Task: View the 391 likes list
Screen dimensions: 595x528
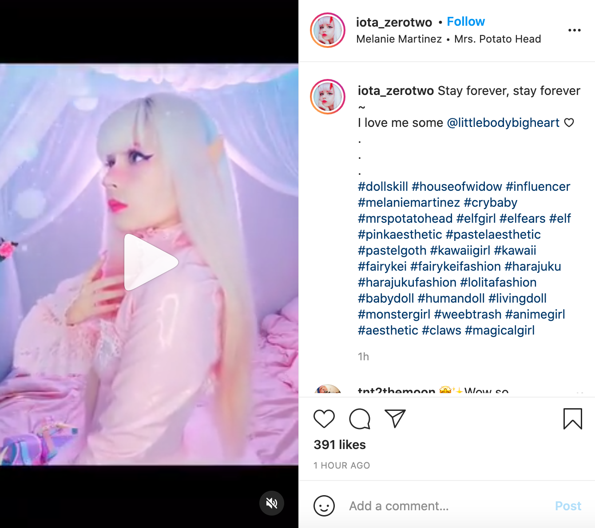Action: click(340, 445)
